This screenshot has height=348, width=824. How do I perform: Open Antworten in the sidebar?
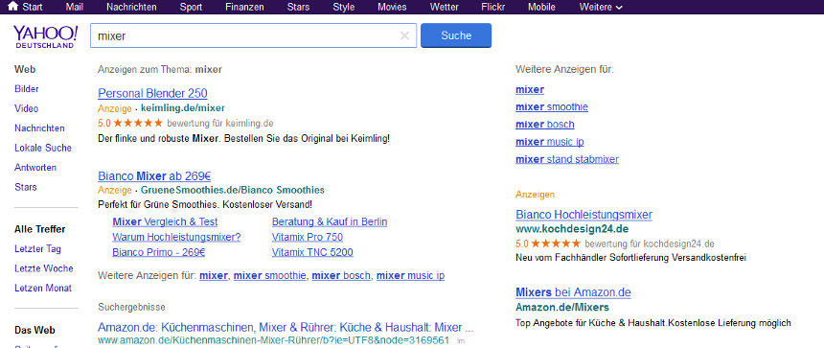tap(35, 167)
